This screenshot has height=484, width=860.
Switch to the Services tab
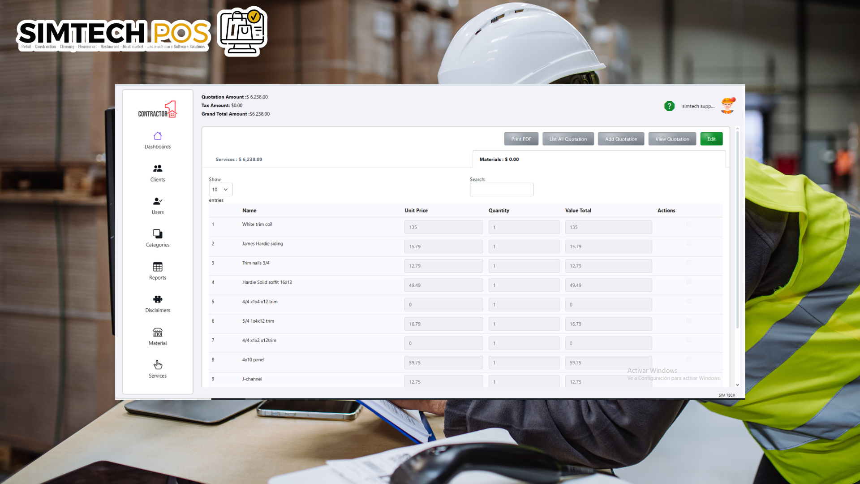[239, 160]
